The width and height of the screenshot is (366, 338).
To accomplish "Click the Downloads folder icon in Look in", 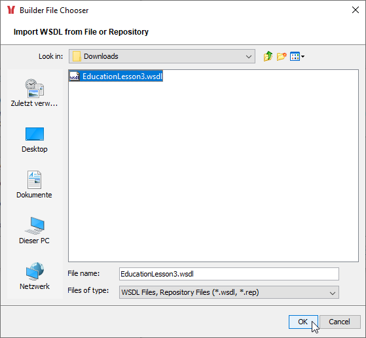I will tap(77, 56).
